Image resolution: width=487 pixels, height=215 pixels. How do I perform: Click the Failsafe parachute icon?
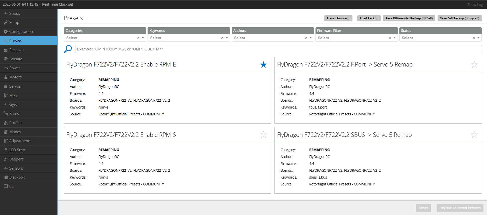[6, 59]
